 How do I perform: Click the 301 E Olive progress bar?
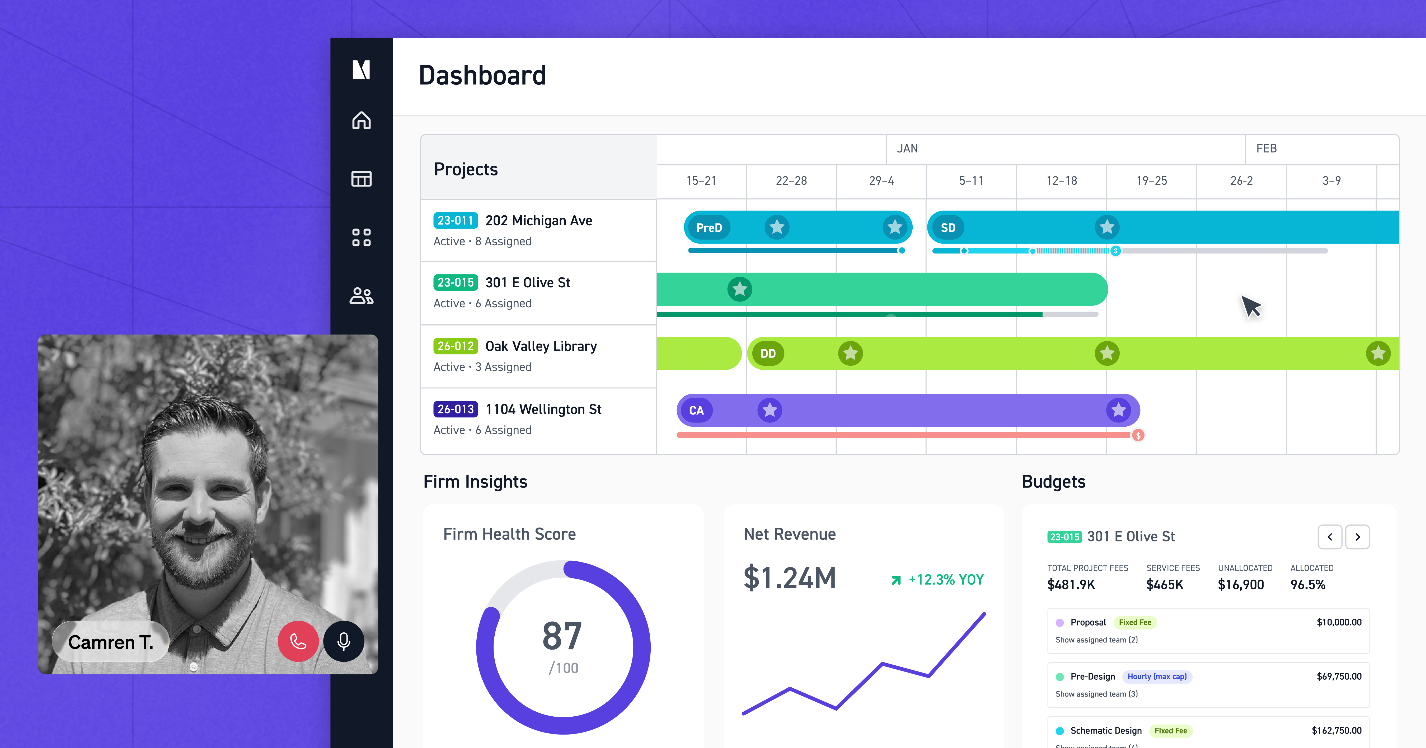[878, 314]
